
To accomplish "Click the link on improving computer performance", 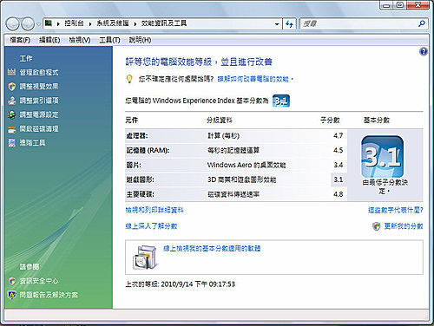I will 255,79.
